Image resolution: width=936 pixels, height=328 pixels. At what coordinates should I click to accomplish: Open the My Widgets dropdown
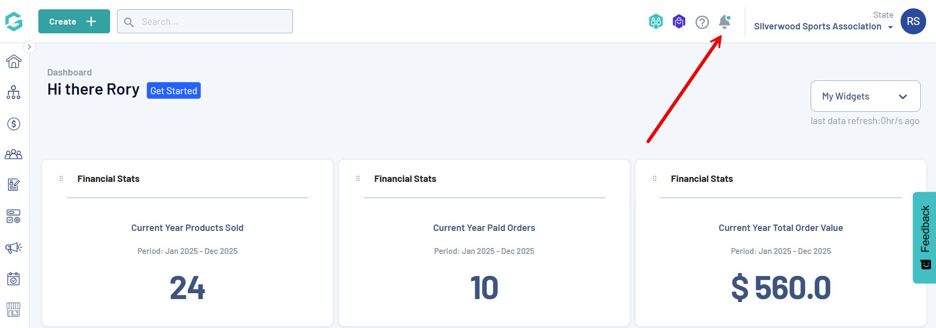click(865, 96)
